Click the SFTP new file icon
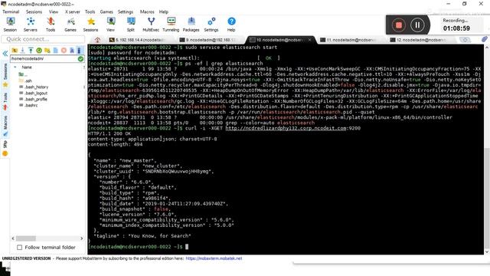Image resolution: width=490 pixels, height=276 pixels. click(56, 51)
